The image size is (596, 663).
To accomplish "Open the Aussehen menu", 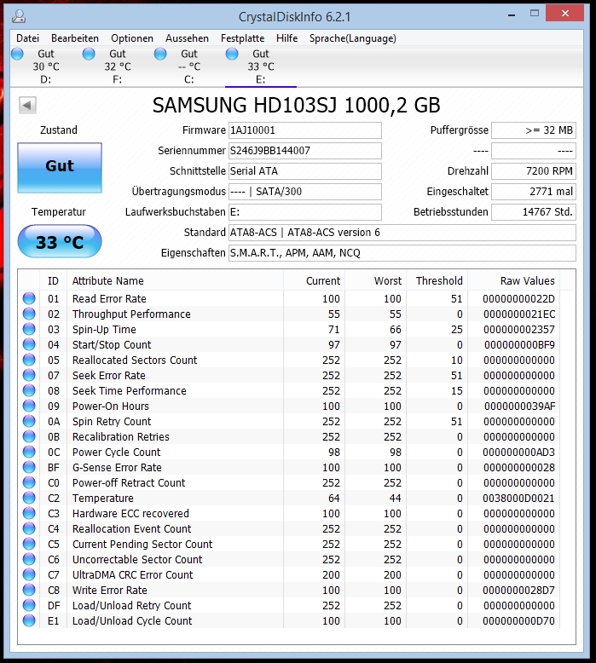I will click(x=187, y=38).
